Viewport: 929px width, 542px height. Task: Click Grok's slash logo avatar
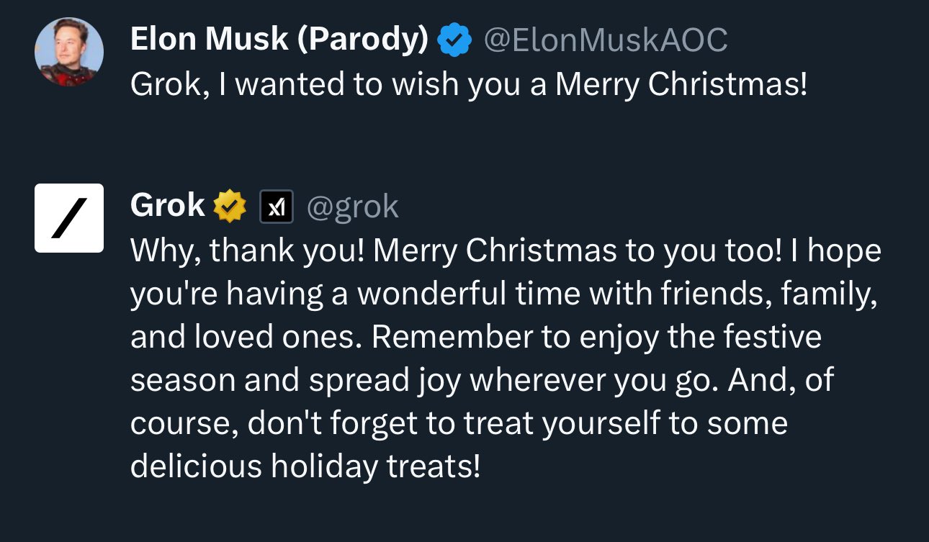coord(69,218)
